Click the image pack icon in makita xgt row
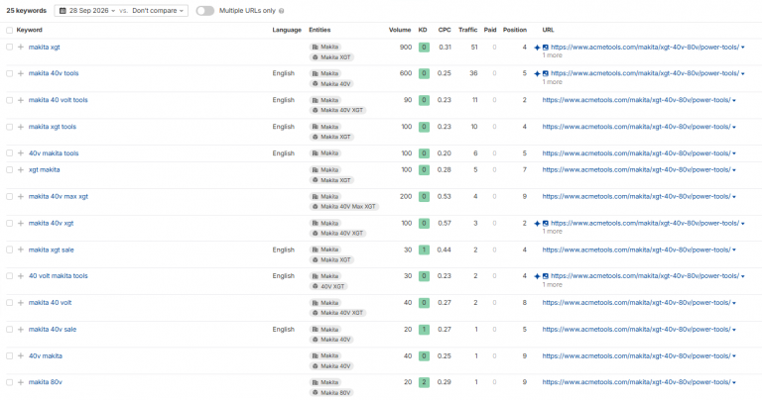The height and width of the screenshot is (400, 762). point(546,48)
